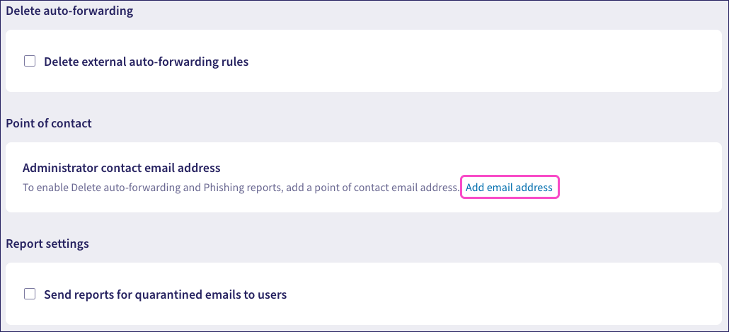
Task: Click the "Delete external auto-forwarding rules" label text
Action: point(146,62)
